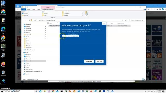Choose OneDrive as extract destination in ribbon
The width and height of the screenshot is (166, 93).
coord(25,14)
